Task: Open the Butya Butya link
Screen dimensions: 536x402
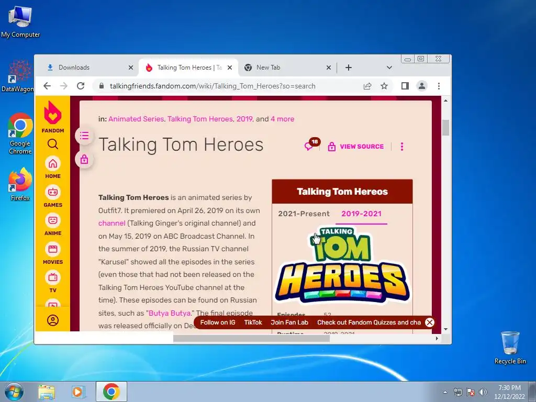Action: 170,313
